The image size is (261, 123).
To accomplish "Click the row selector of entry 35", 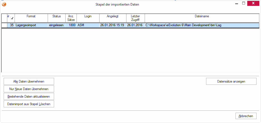I will pyautogui.click(x=4, y=25).
